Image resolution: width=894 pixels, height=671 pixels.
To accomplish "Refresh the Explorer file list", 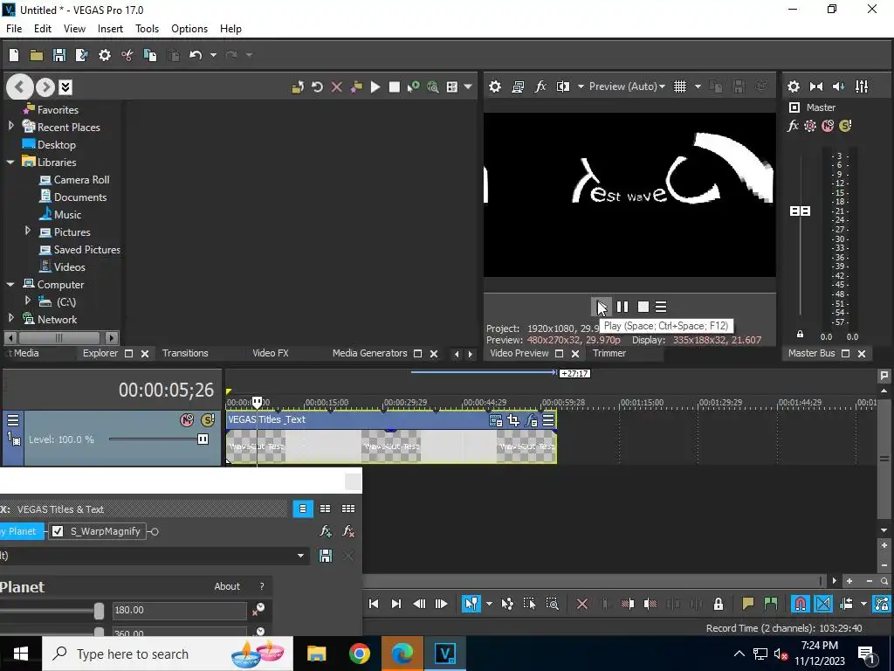I will click(317, 86).
